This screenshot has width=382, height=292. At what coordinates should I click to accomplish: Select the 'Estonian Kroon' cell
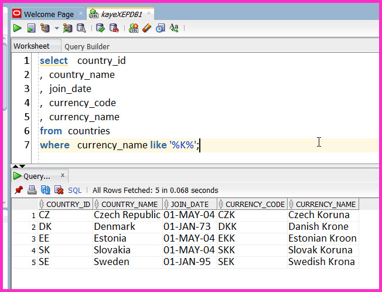(x=323, y=239)
